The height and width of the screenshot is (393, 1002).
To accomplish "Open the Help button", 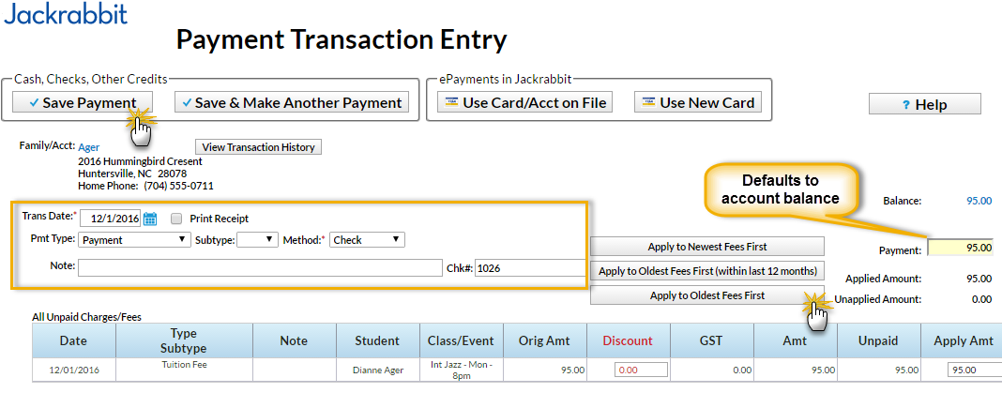I will coord(925,104).
